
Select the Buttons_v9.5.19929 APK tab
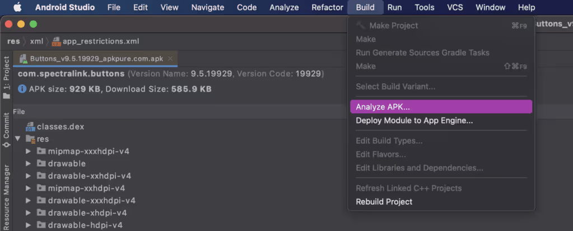pos(96,58)
